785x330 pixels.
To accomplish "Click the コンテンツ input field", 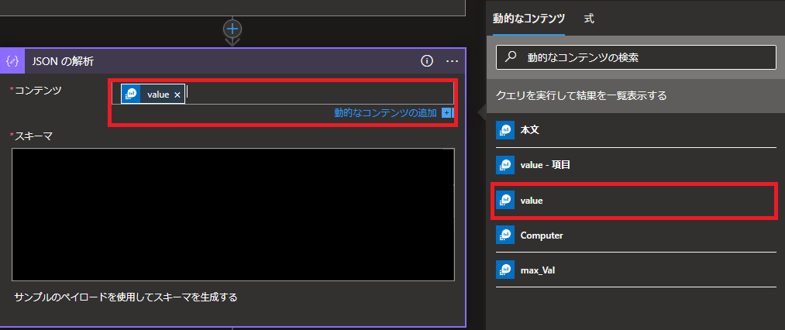I will (x=282, y=93).
